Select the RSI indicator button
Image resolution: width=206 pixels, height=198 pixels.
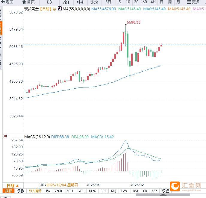coord(136,191)
